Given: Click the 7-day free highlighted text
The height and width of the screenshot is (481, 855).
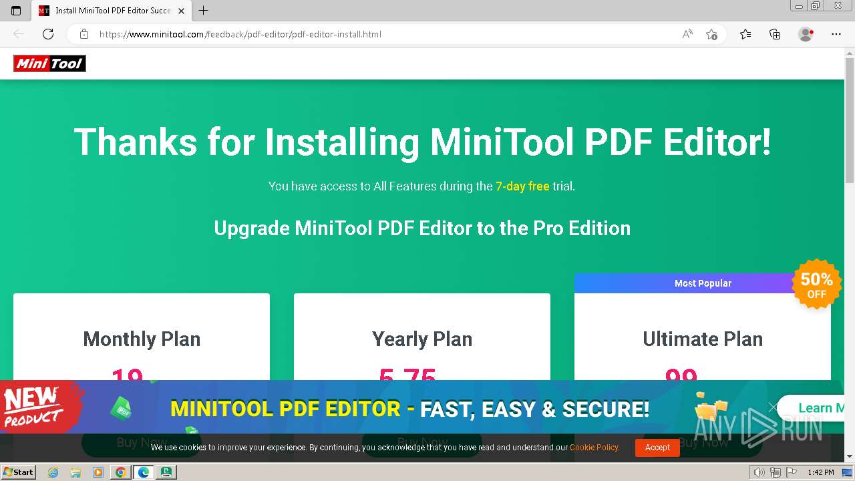Looking at the screenshot, I should pyautogui.click(x=522, y=186).
